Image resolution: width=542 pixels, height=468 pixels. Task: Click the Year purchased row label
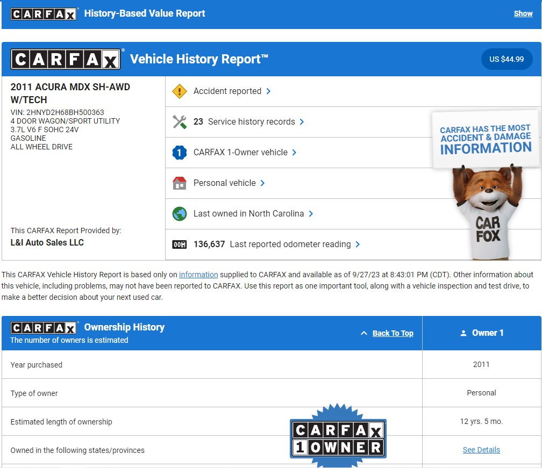[37, 365]
